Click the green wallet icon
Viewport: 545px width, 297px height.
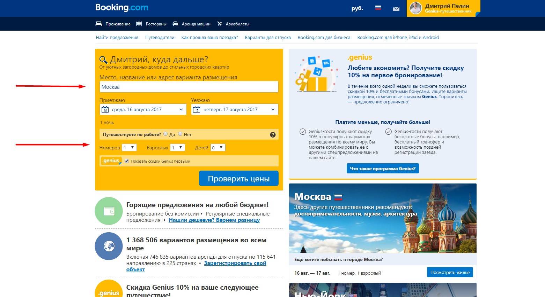pyautogui.click(x=109, y=211)
